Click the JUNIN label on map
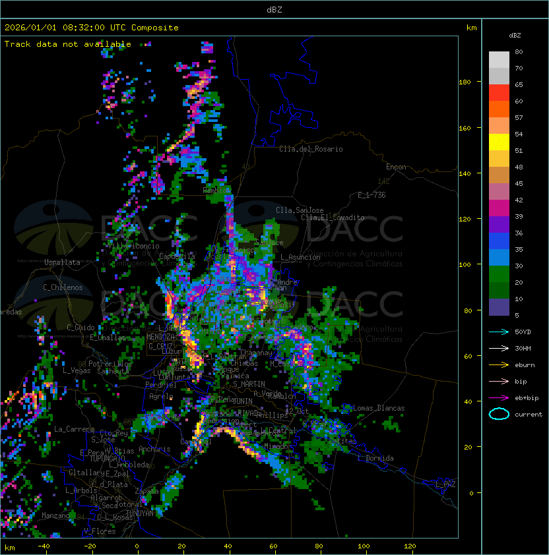The image size is (549, 555). 242,401
